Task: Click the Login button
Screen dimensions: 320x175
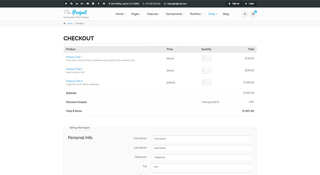Action: click(250, 3)
